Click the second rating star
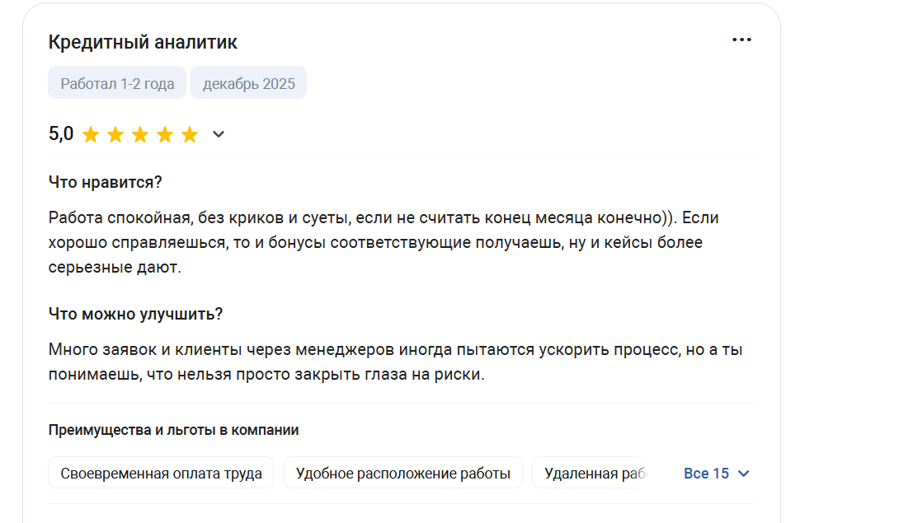The image size is (913, 523). pos(115,135)
